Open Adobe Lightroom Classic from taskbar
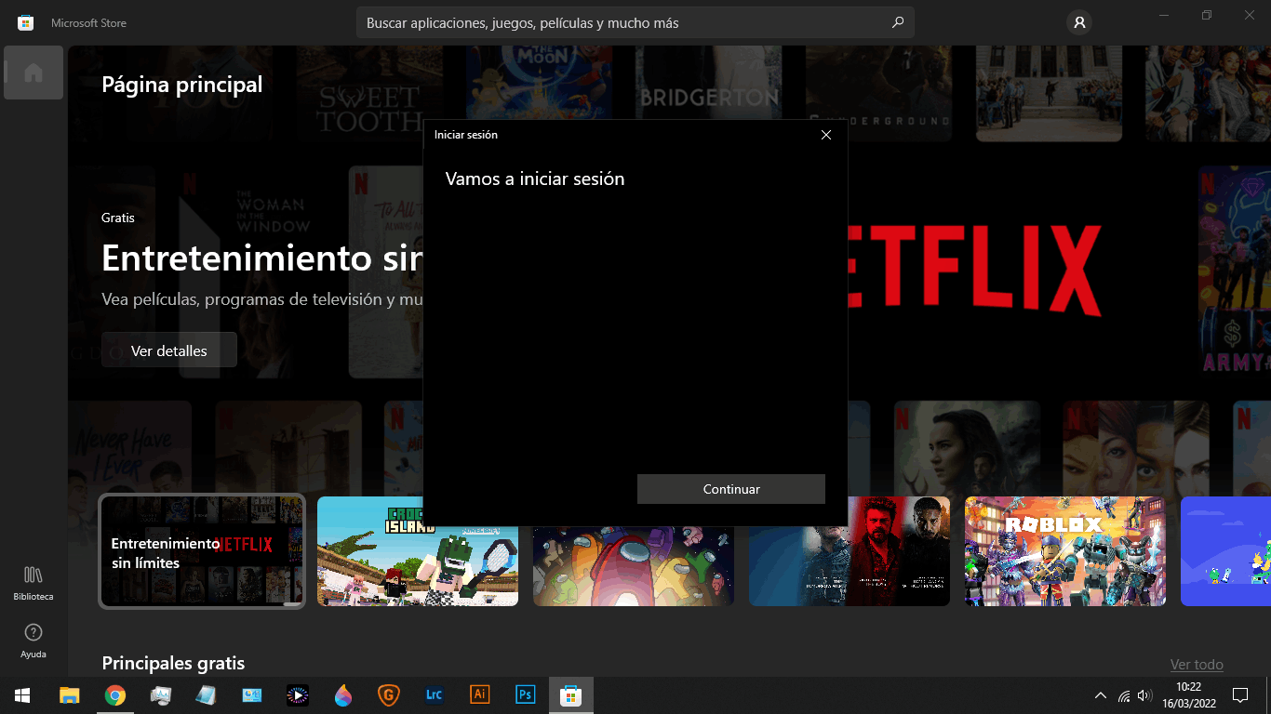This screenshot has width=1271, height=714. [434, 694]
